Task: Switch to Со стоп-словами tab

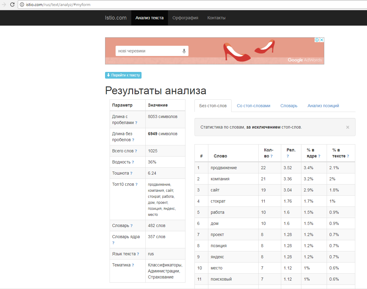Action: [x=253, y=106]
